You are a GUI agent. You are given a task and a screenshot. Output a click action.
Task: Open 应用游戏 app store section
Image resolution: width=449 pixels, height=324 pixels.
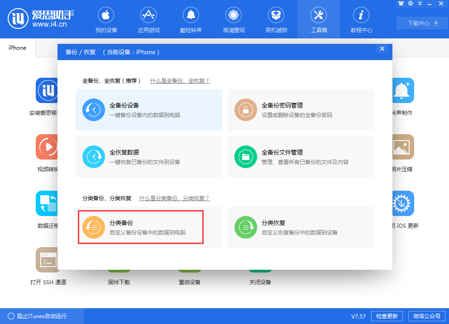[x=148, y=20]
